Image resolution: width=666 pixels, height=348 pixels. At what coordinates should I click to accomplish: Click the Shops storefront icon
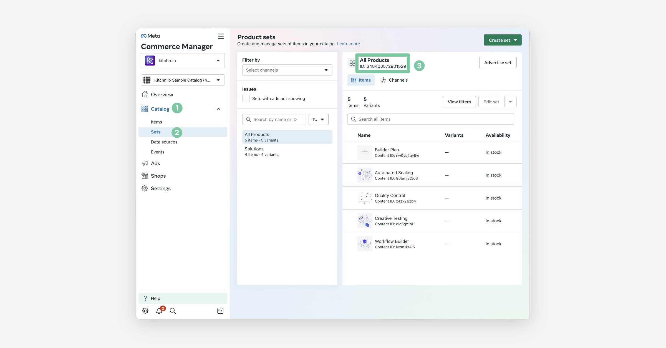coord(145,176)
